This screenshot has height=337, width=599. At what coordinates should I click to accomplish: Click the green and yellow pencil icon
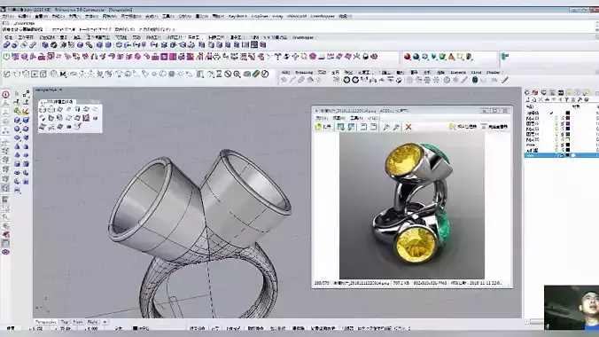[x=256, y=74]
